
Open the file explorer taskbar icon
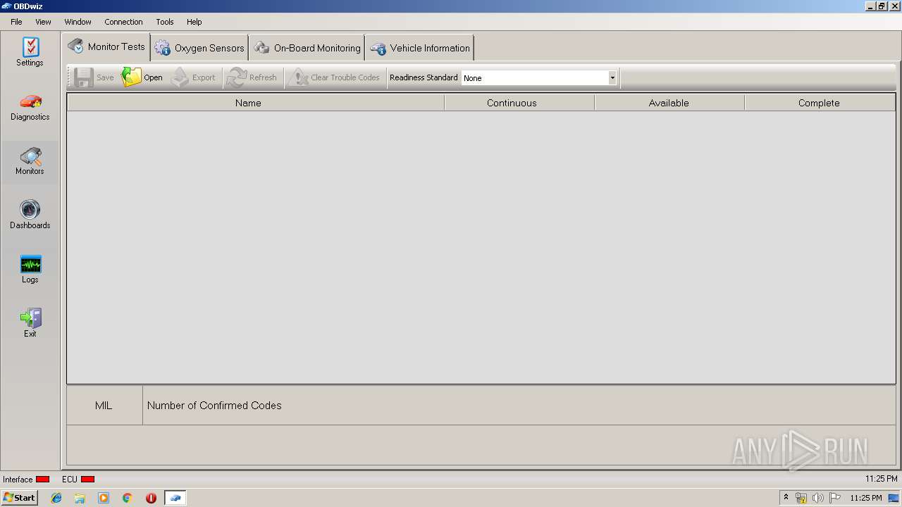pos(80,498)
